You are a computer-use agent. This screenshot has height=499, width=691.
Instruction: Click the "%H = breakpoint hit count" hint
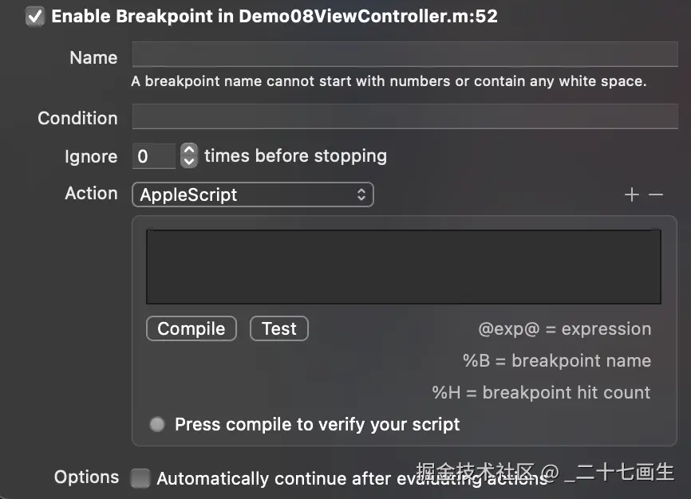(x=541, y=392)
